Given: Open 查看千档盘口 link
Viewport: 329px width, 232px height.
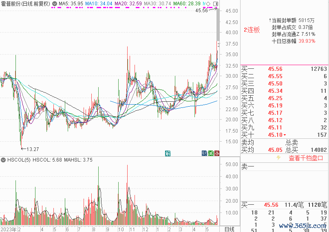Looking at the screenshot, I should pos(306,158).
